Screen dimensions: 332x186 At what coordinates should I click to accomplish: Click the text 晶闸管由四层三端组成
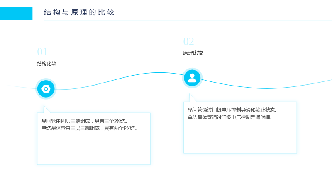(x=66, y=121)
